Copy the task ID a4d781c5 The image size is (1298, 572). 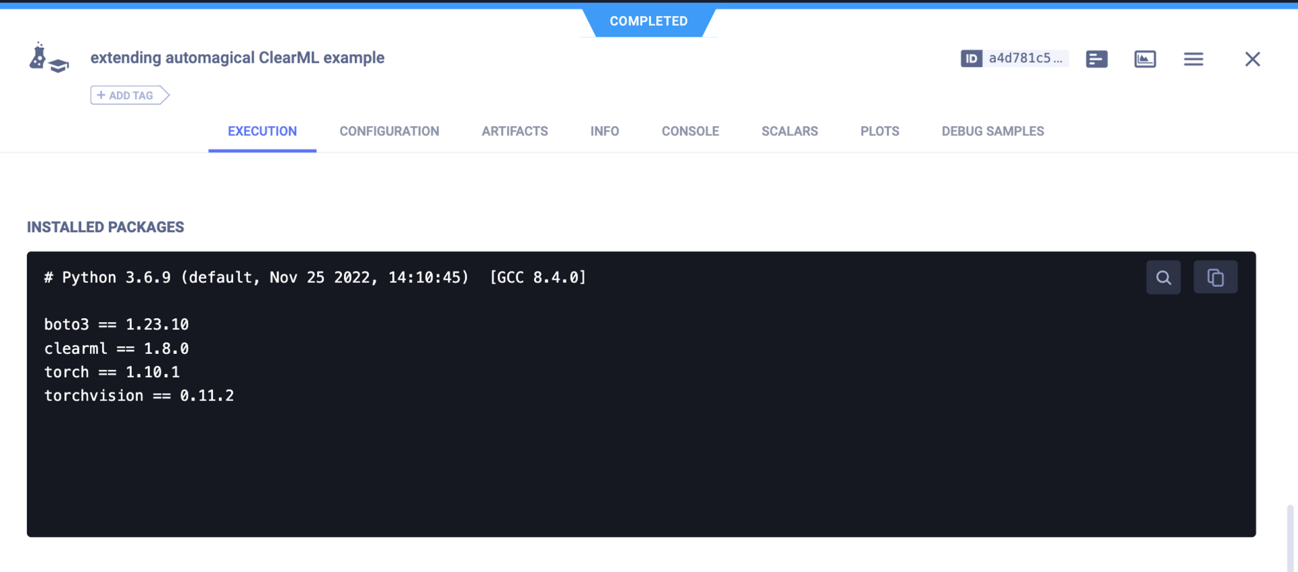[x=1014, y=59]
